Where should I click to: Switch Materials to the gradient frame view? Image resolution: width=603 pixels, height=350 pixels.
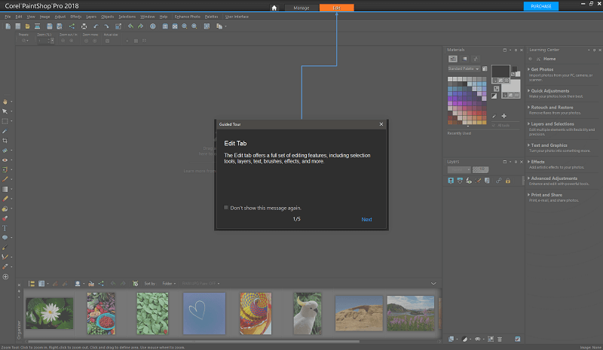tap(464, 59)
